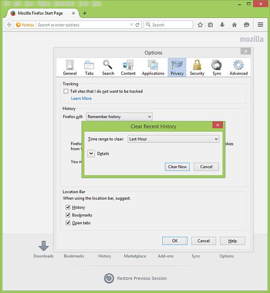The image size is (270, 293).
Task: Click Sync on the start page bottom bar
Action: [x=196, y=256]
